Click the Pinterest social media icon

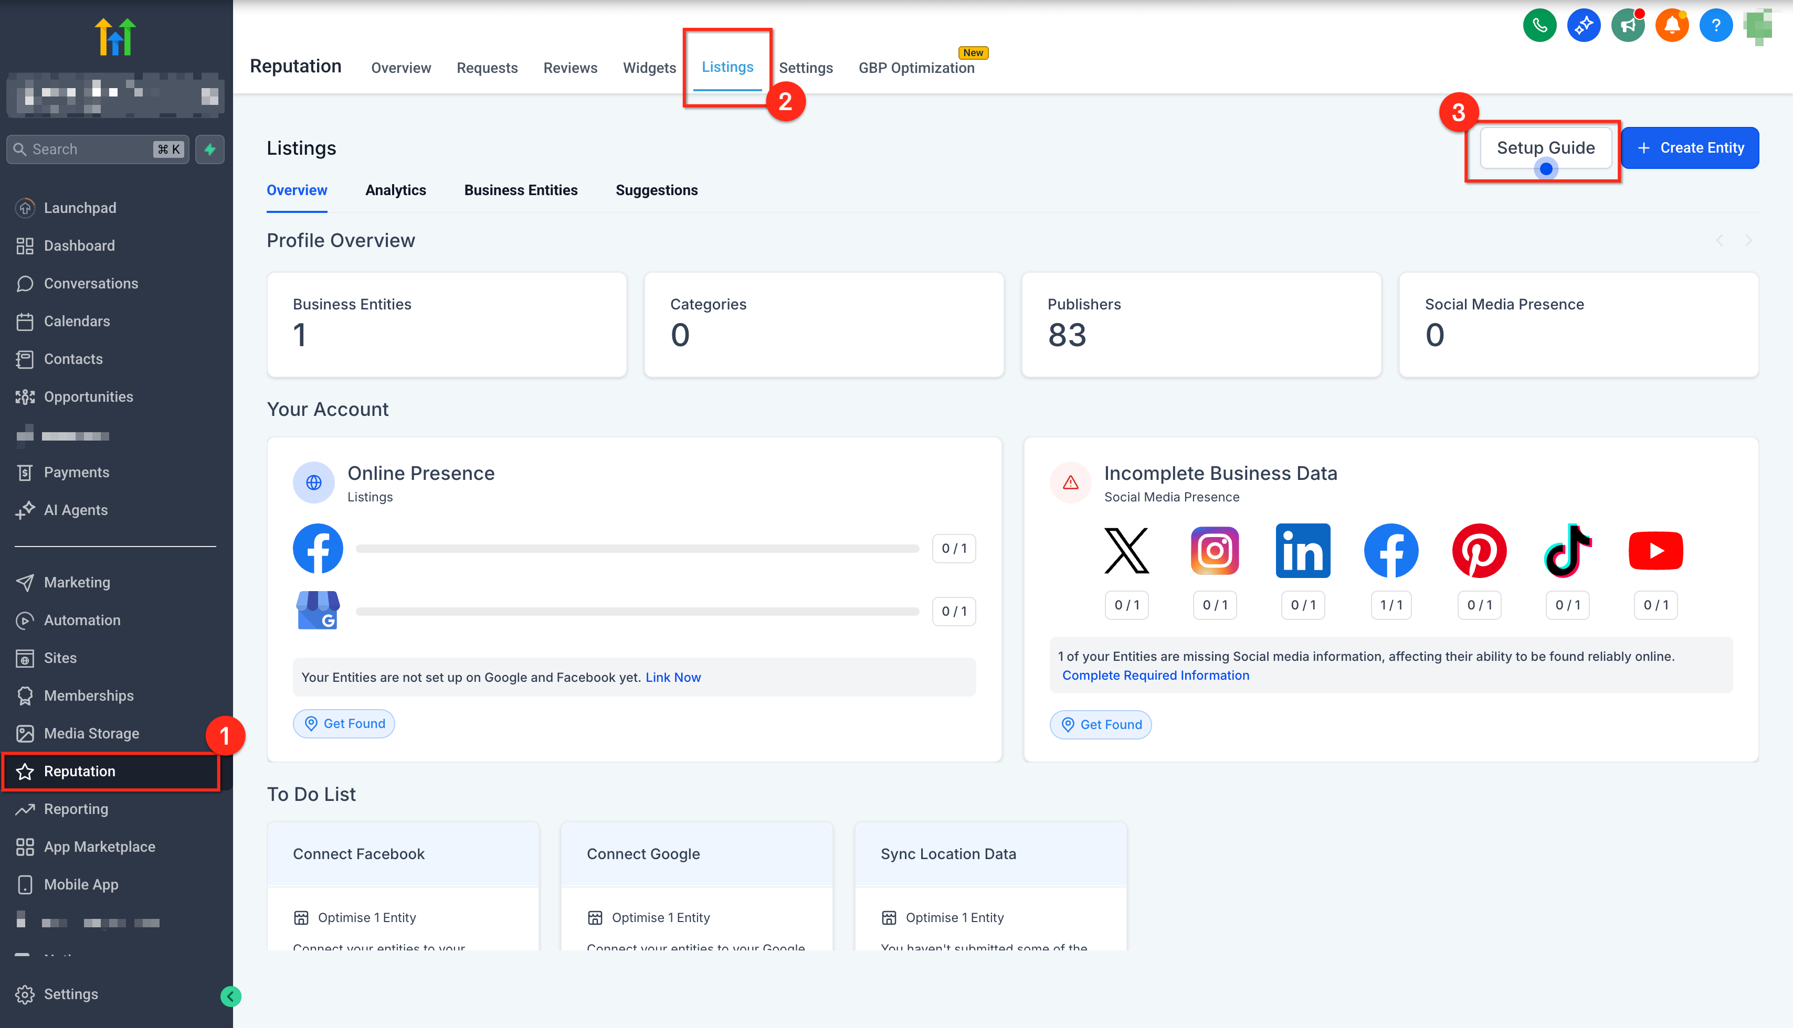(1479, 550)
